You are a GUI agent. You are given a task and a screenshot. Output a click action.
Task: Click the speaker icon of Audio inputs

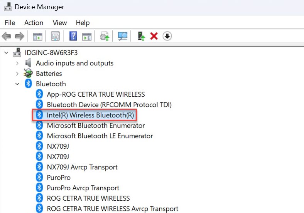click(28, 63)
